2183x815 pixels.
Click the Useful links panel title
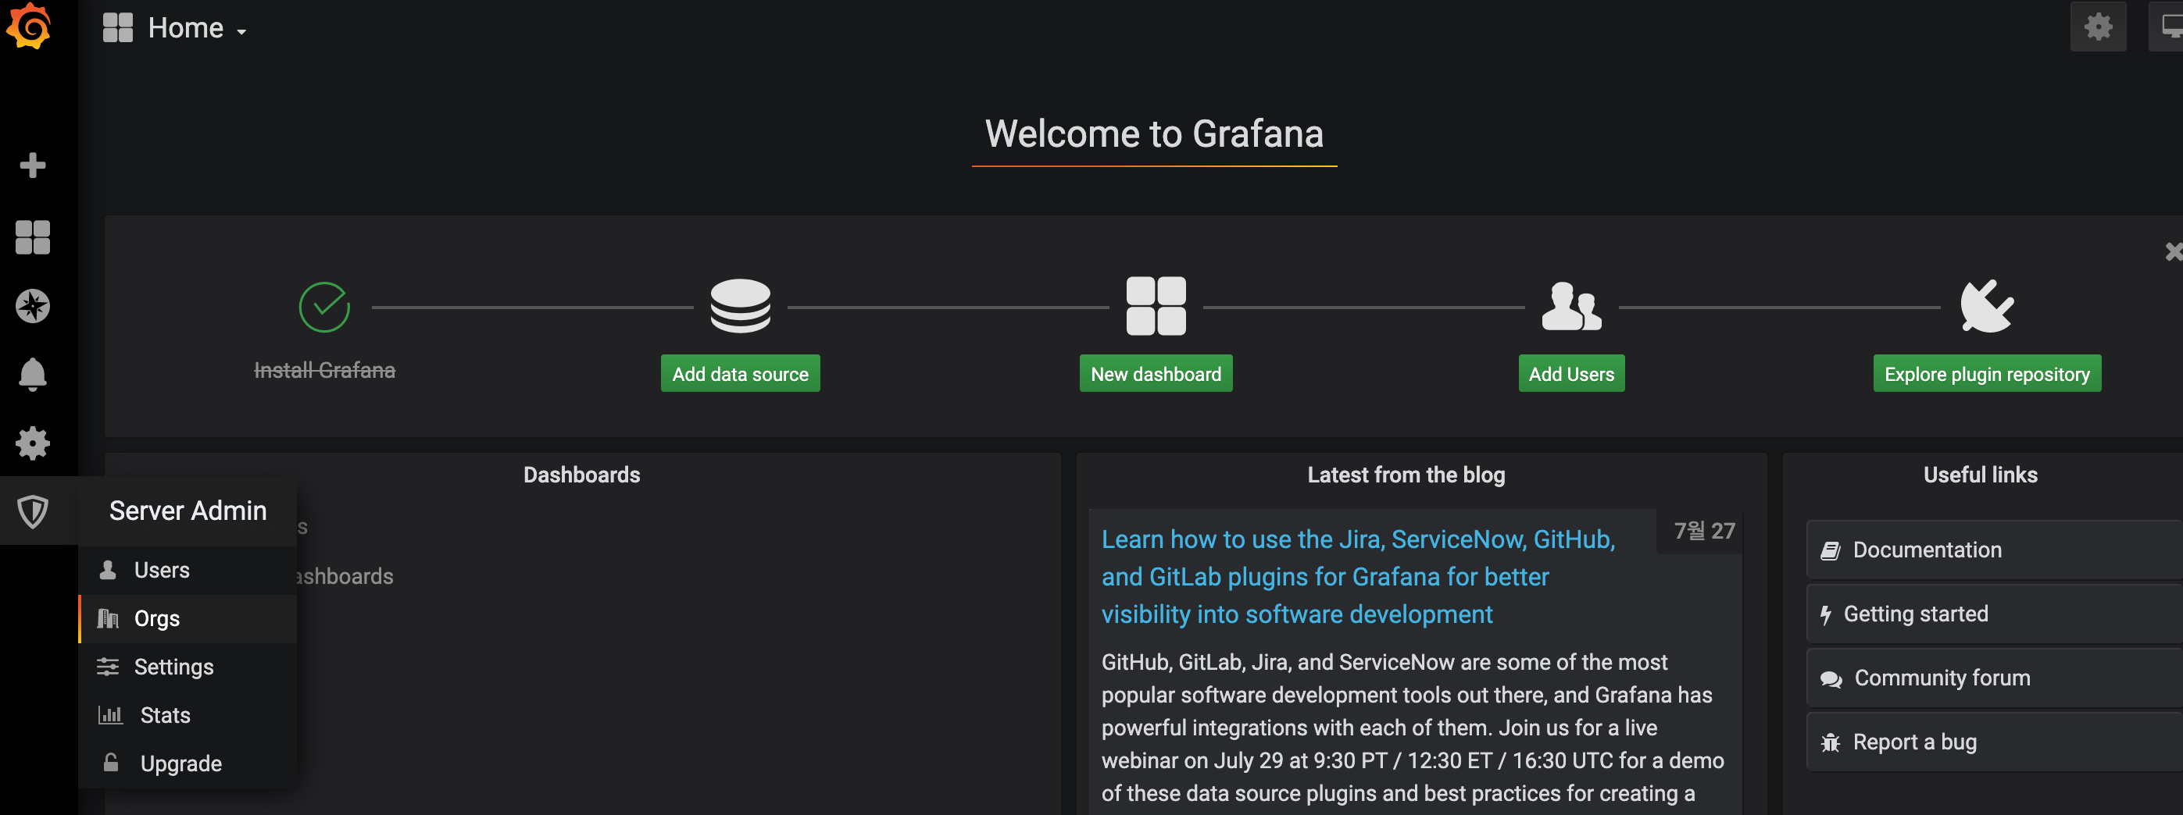1980,475
